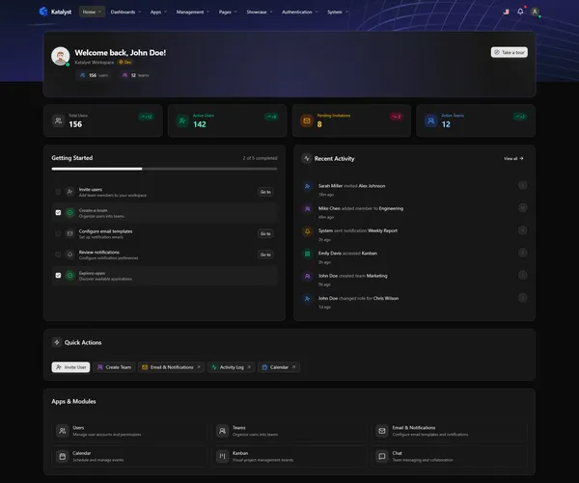
Task: Open the Calendar quick action
Action: 279,367
